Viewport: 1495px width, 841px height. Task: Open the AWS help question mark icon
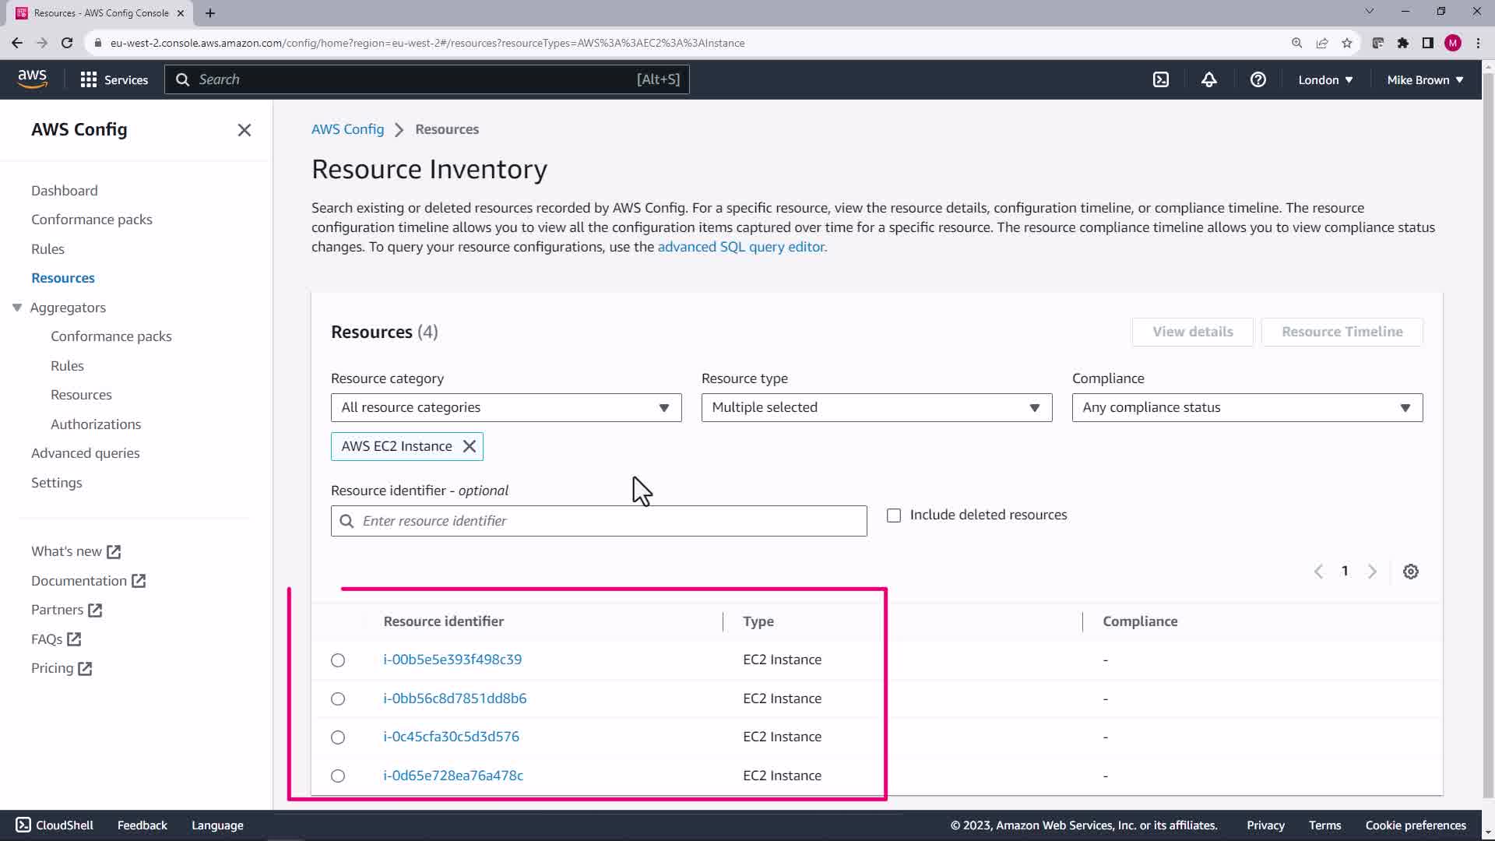1258,79
